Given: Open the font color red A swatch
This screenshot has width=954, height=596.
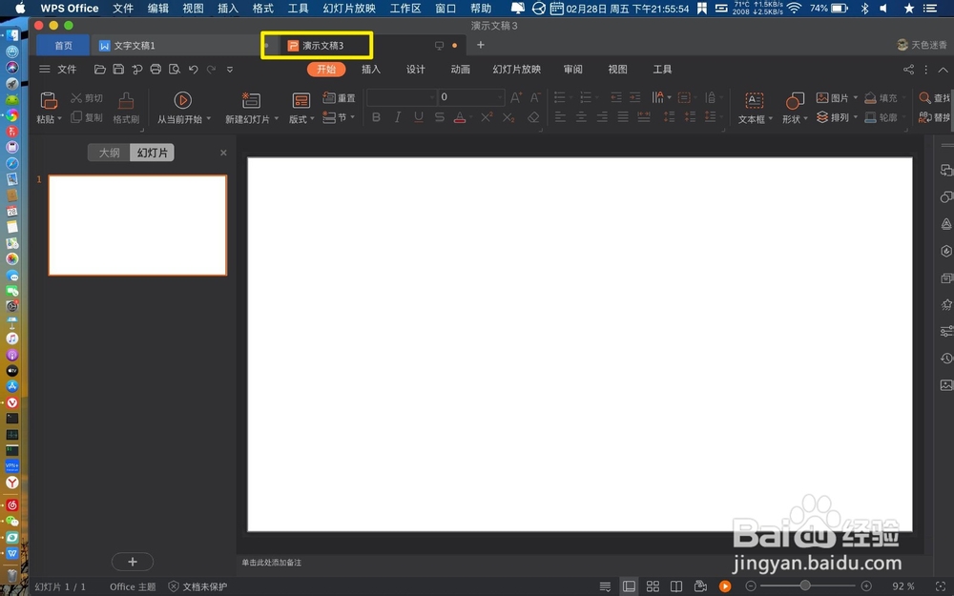Looking at the screenshot, I should (460, 117).
